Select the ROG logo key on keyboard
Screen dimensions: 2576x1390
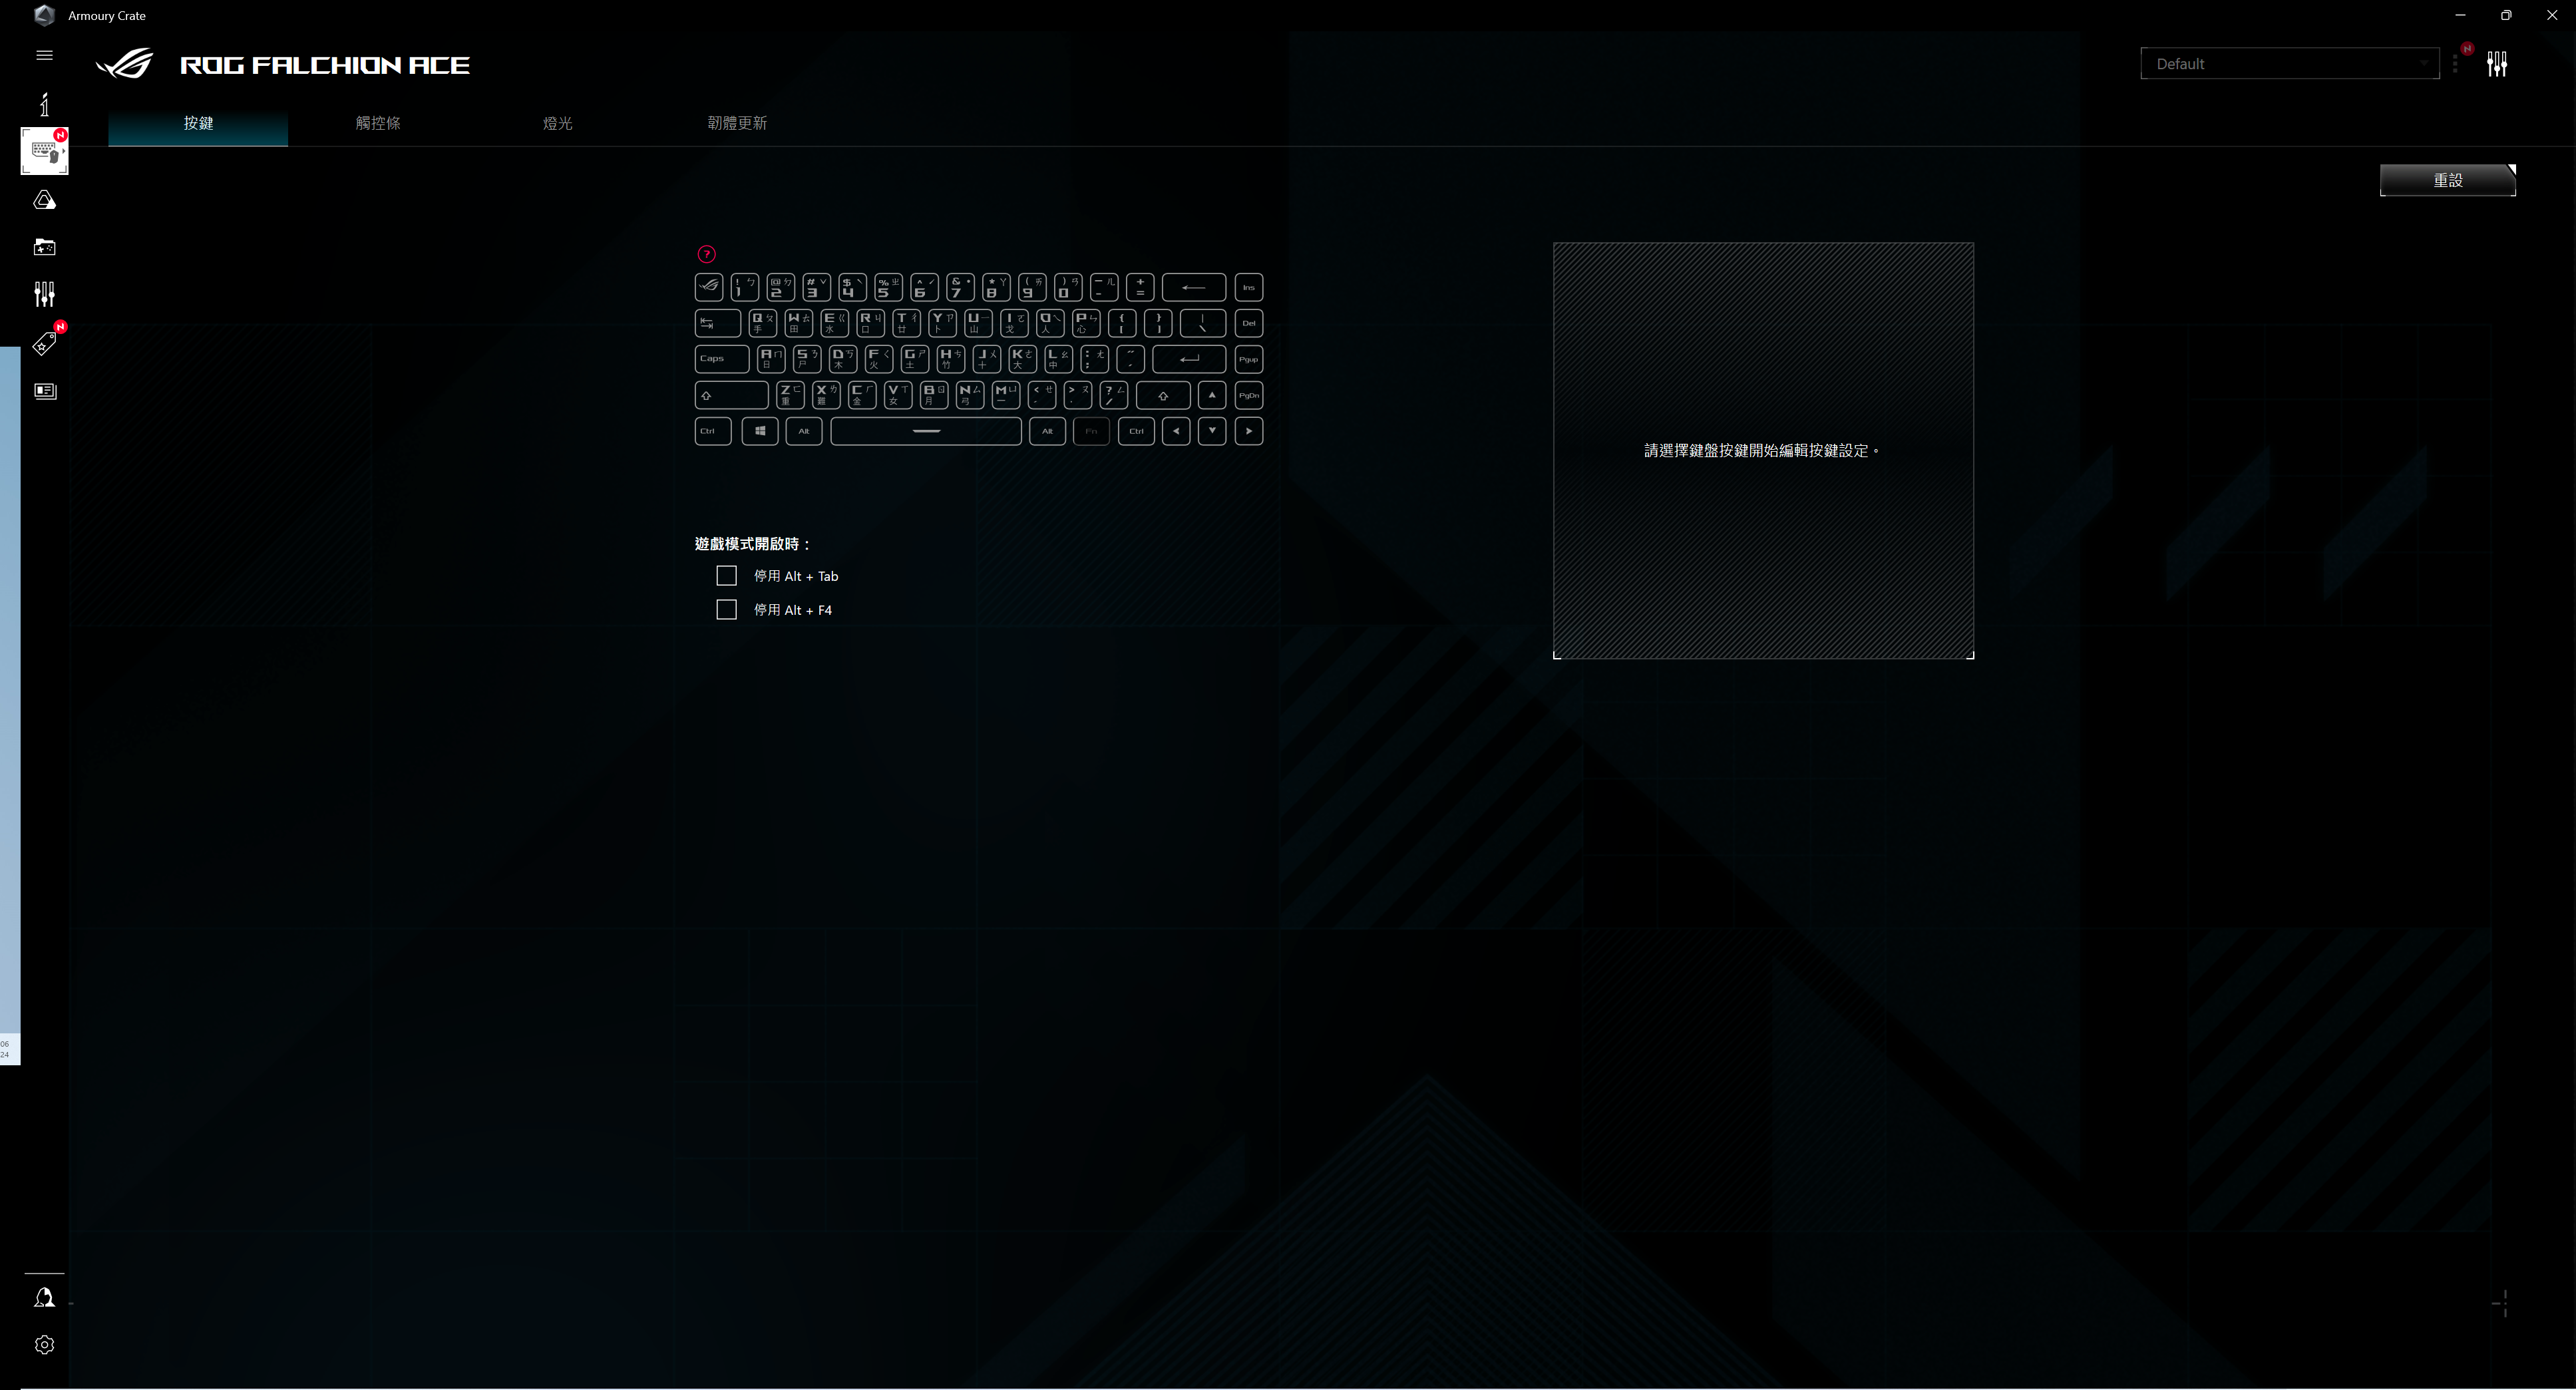point(709,287)
